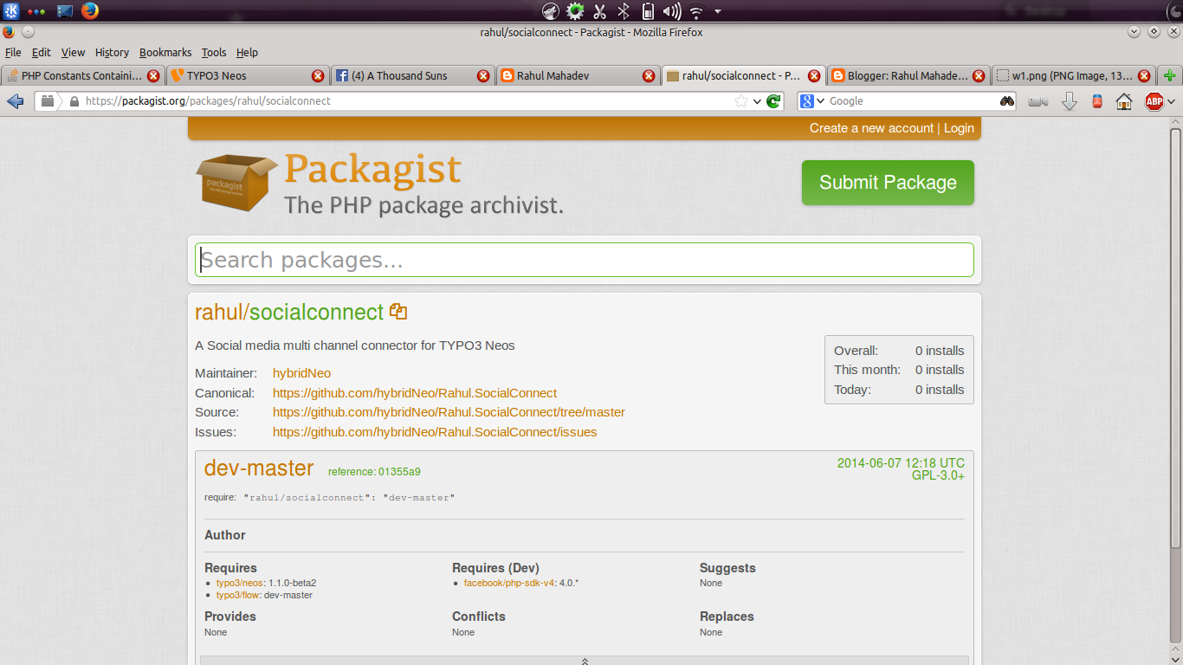Open the File menu
Viewport: 1183px width, 665px height.
pos(13,52)
